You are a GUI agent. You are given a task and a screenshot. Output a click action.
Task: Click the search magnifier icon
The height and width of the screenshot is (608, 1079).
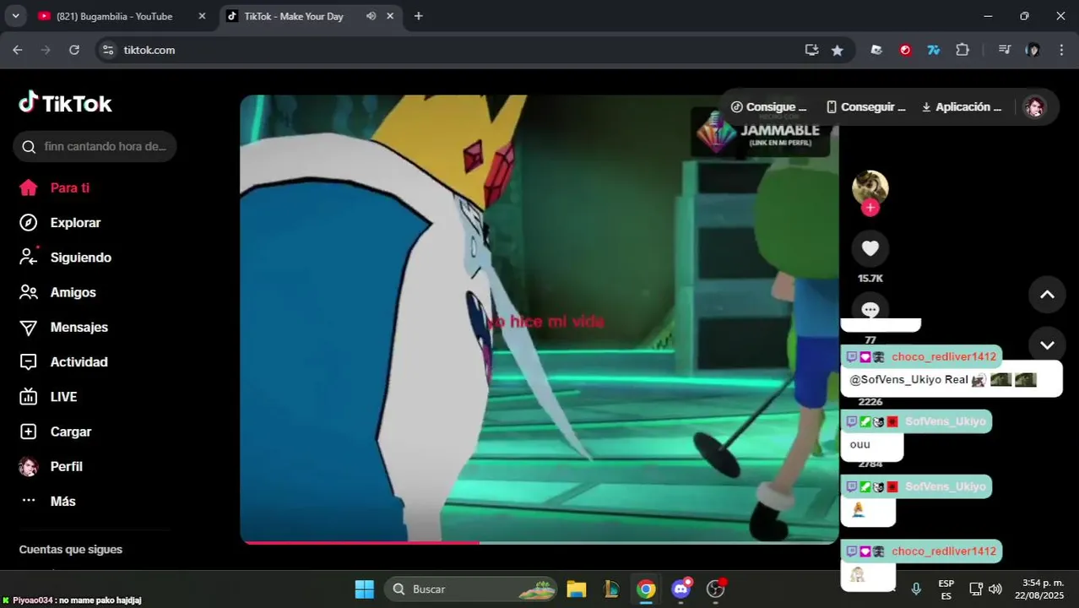(29, 147)
